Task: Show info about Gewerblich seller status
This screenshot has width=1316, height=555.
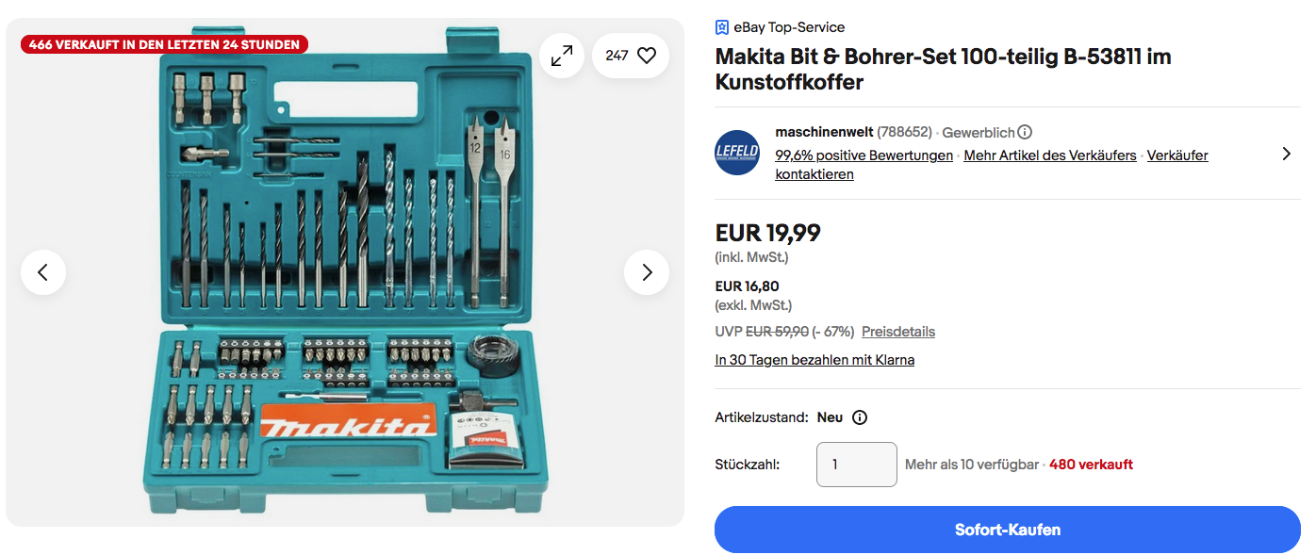Action: click(1025, 133)
